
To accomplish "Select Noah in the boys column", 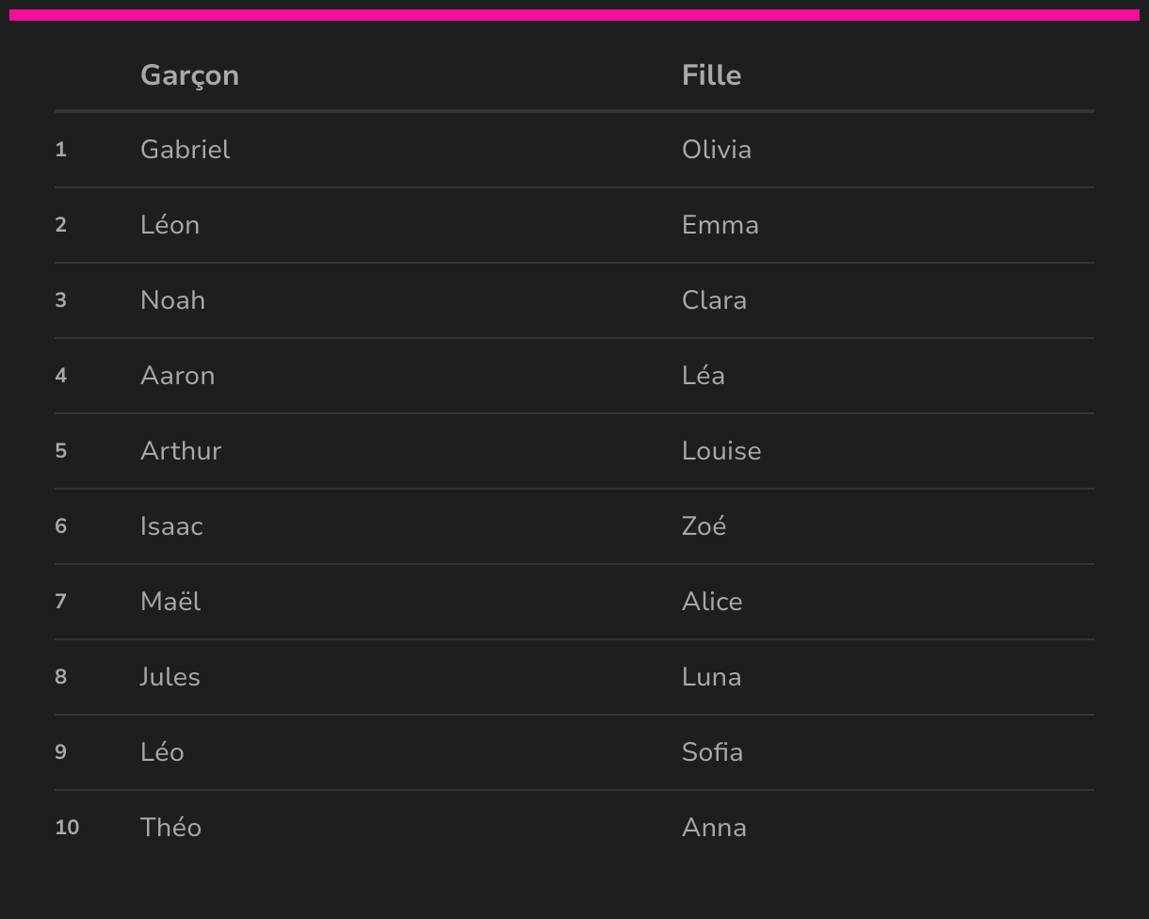I will [172, 300].
